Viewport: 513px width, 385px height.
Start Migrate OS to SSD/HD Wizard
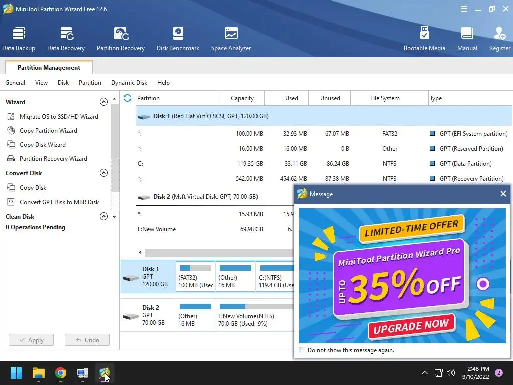52,116
